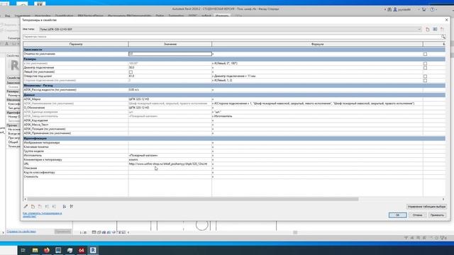
Task: Toggle lock for Угол row
Action: pyautogui.click(x=425, y=63)
